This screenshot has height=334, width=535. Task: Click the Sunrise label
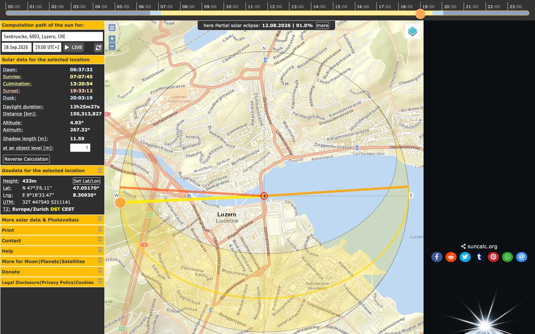pyautogui.click(x=12, y=77)
